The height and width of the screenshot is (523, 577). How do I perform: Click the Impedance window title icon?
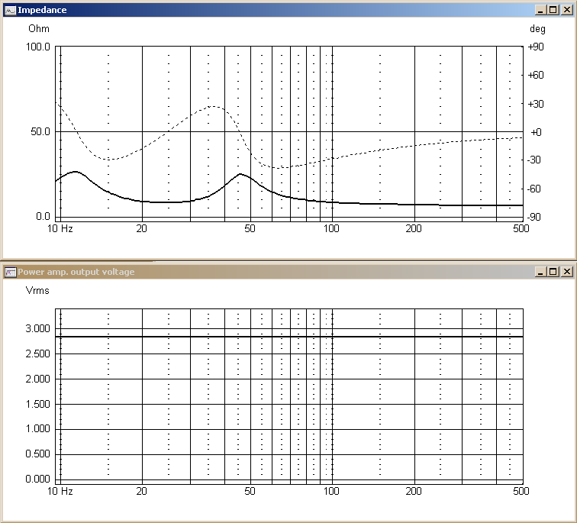(x=10, y=10)
